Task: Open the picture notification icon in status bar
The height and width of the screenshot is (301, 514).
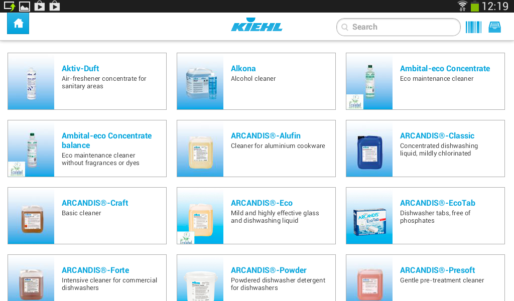Action: tap(25, 6)
